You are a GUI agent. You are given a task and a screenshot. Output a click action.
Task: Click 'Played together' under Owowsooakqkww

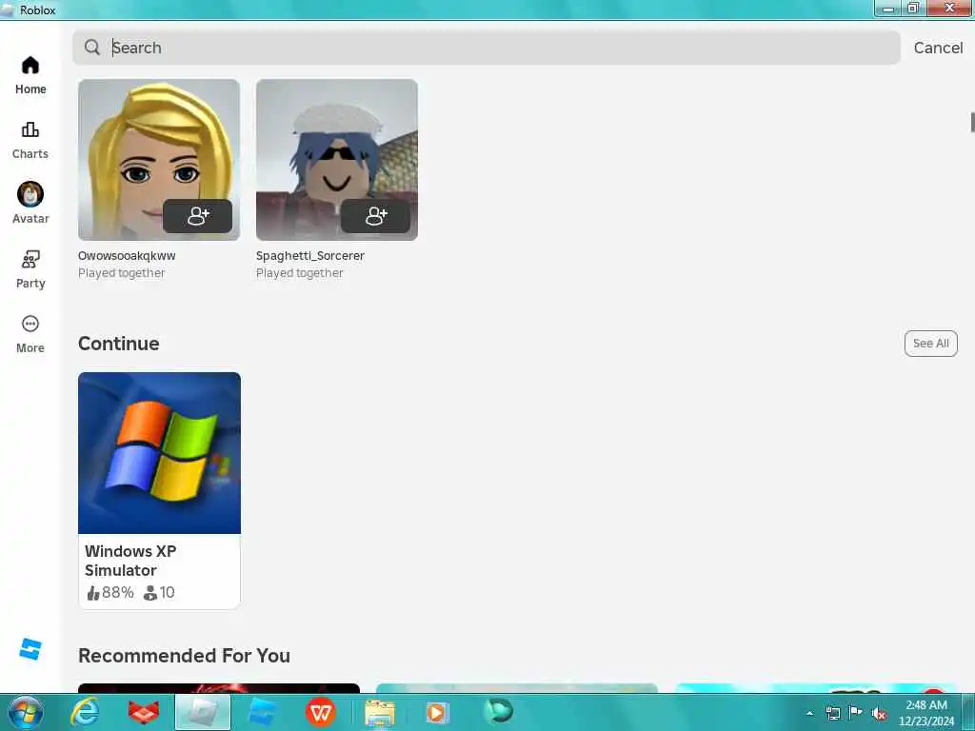pyautogui.click(x=122, y=273)
